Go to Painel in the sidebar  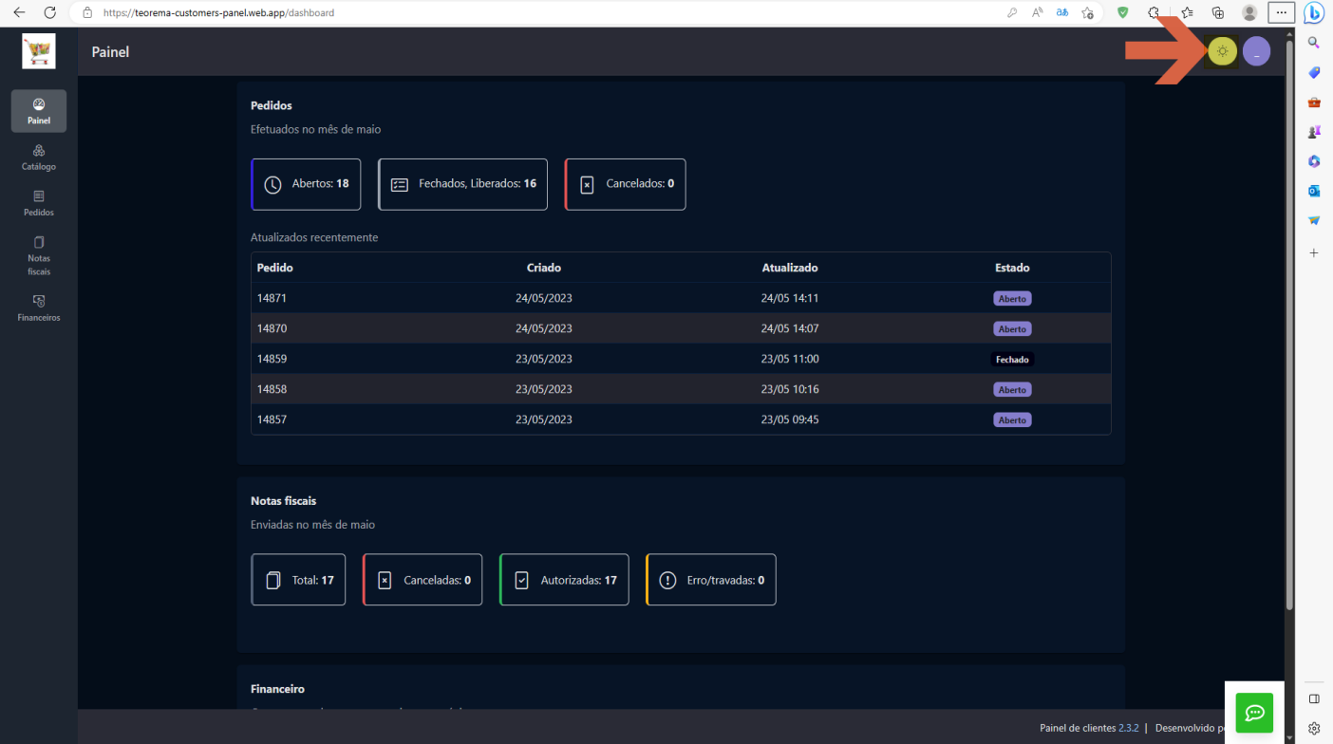(39, 111)
